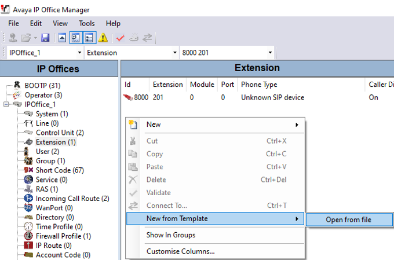Select the 8000 extension row icon

pyautogui.click(x=128, y=97)
